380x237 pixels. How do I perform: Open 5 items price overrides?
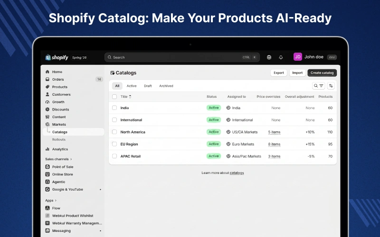(x=274, y=132)
